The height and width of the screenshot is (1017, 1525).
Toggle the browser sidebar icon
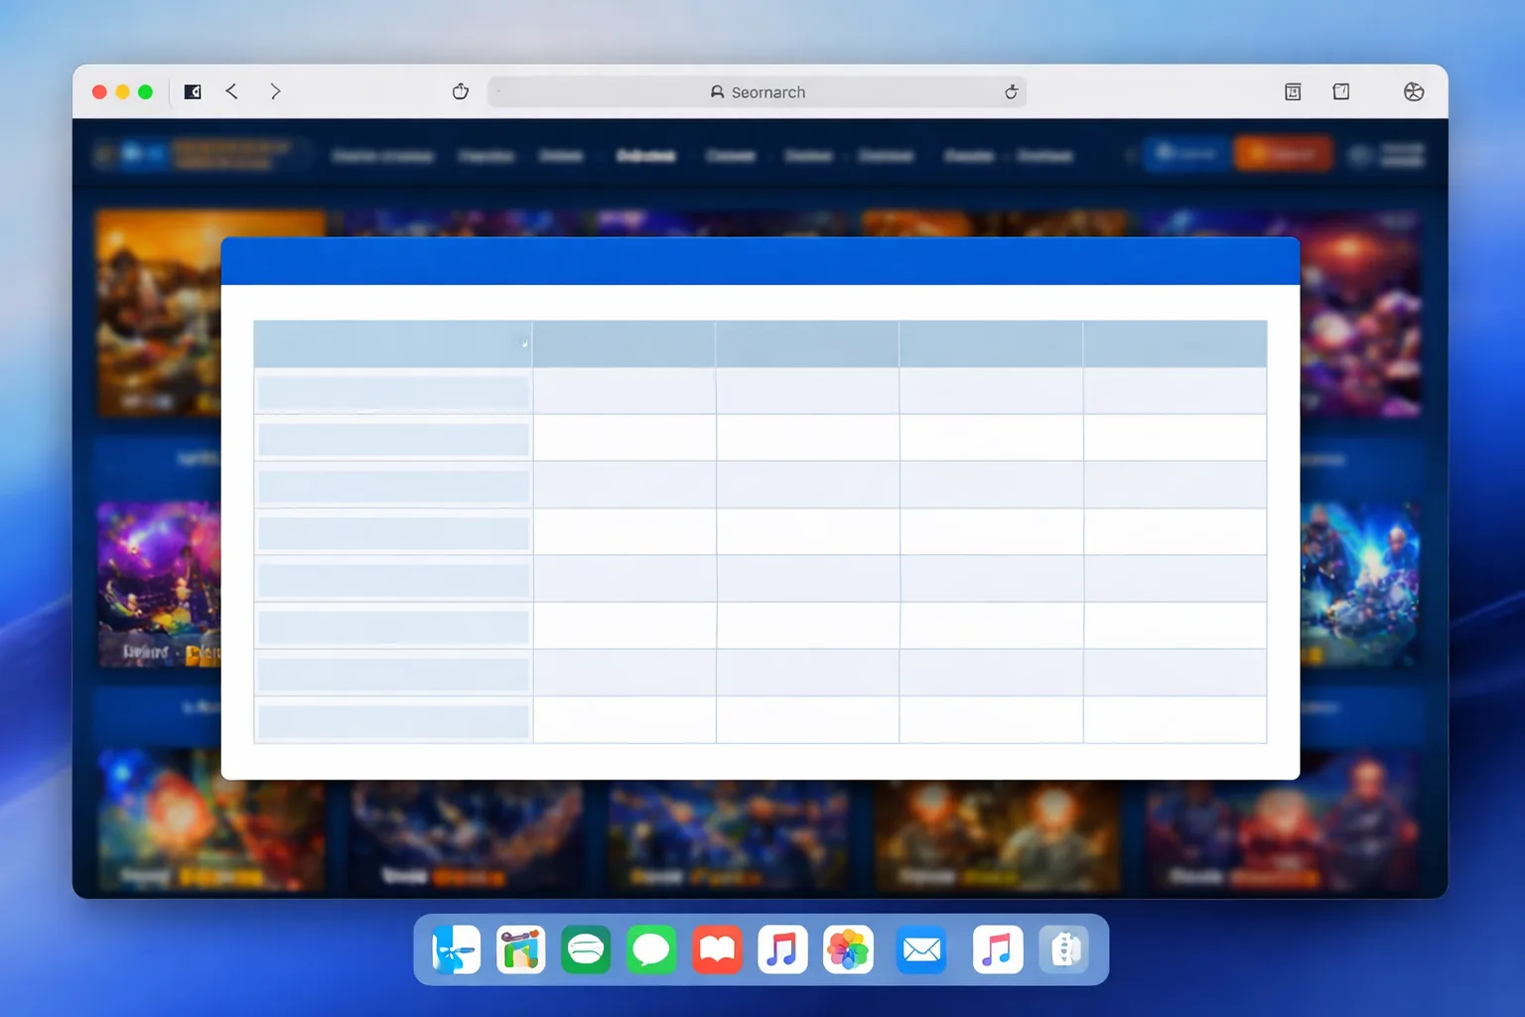pyautogui.click(x=193, y=91)
